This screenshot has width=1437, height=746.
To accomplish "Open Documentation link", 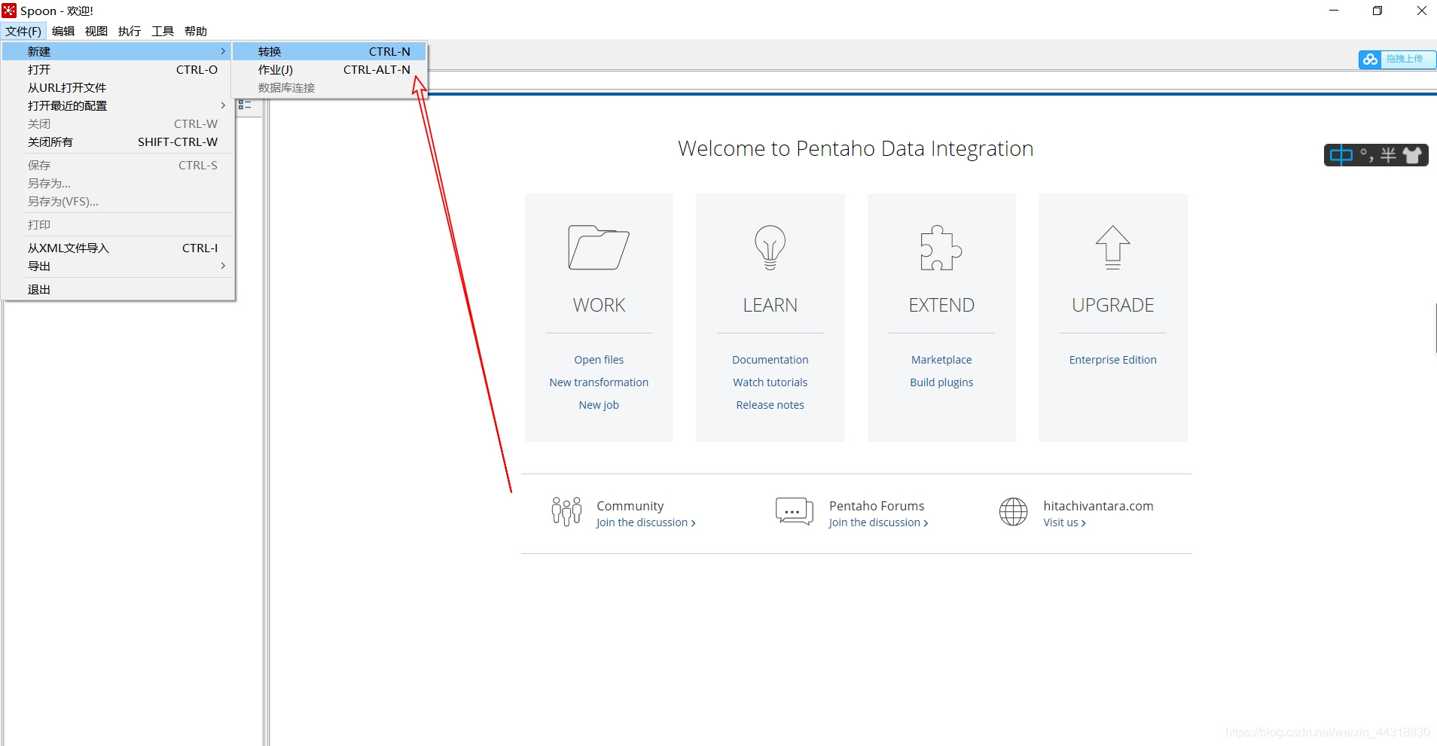I will tap(770, 360).
